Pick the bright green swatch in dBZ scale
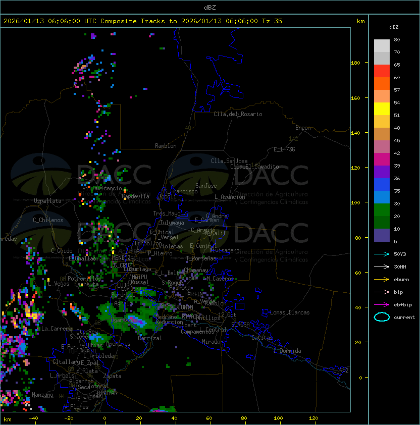Viewport: 420px width, 425px height. pyautogui.click(x=382, y=210)
